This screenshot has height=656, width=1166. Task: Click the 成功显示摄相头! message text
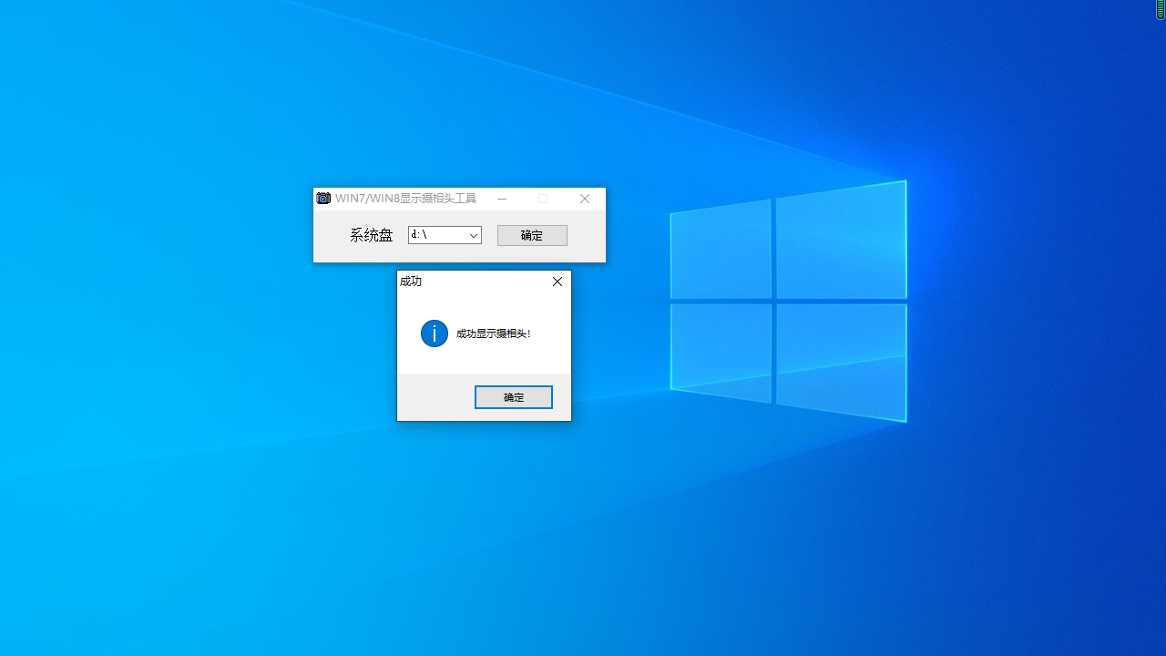coord(493,334)
